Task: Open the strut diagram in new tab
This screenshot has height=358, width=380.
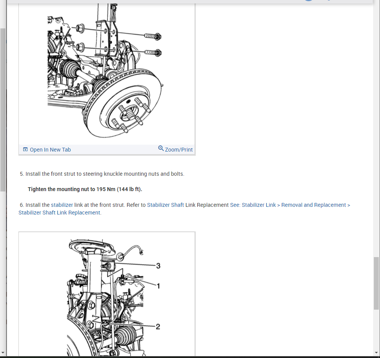Action: point(50,150)
